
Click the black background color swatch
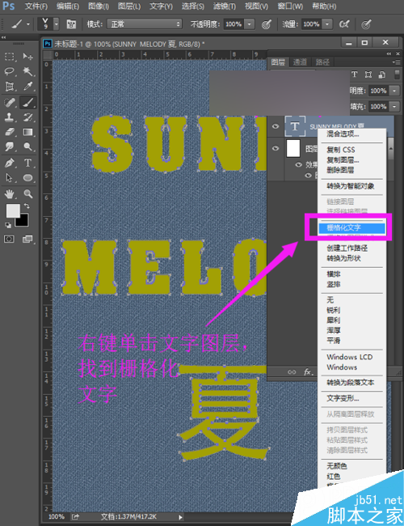tap(23, 222)
